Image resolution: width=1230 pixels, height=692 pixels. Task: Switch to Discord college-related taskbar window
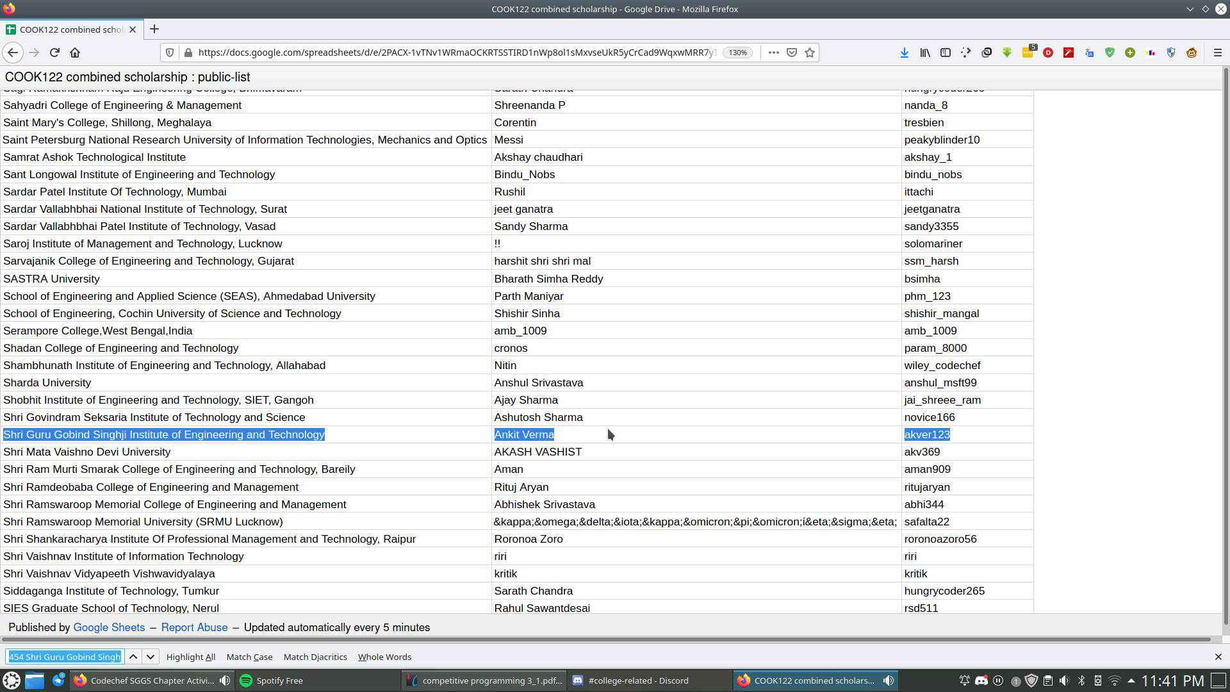631,680
